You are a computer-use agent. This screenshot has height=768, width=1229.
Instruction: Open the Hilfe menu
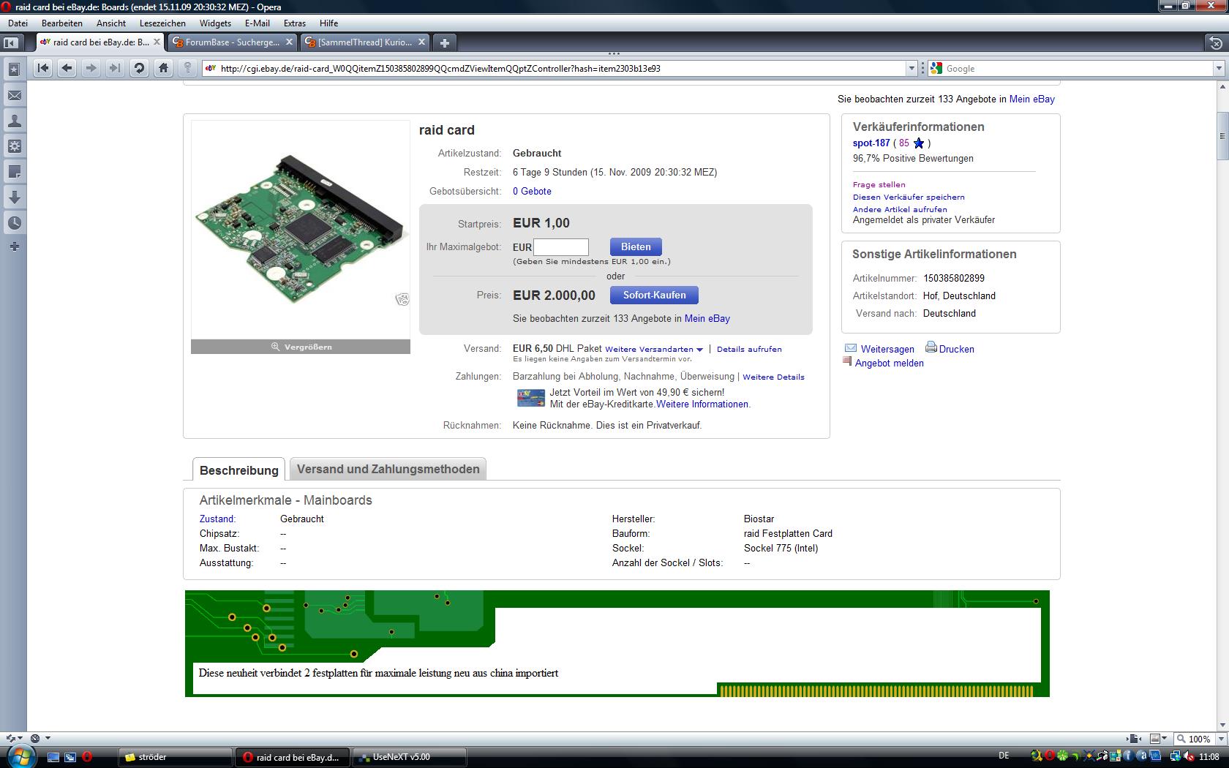(328, 23)
